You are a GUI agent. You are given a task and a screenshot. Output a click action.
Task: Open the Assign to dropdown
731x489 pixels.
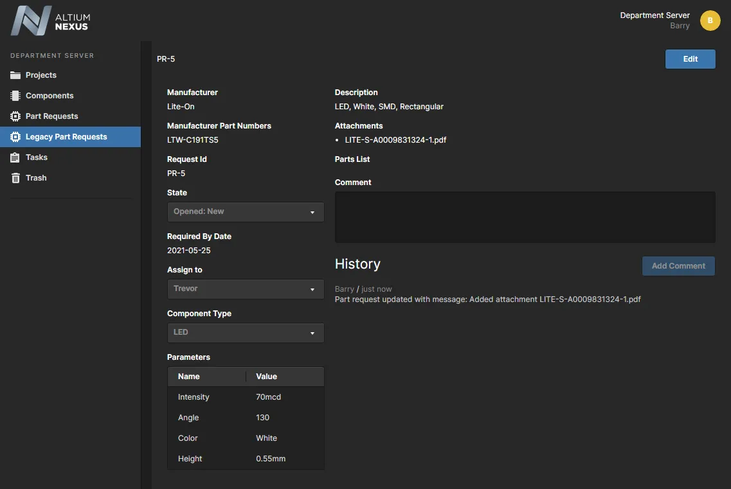(246, 289)
